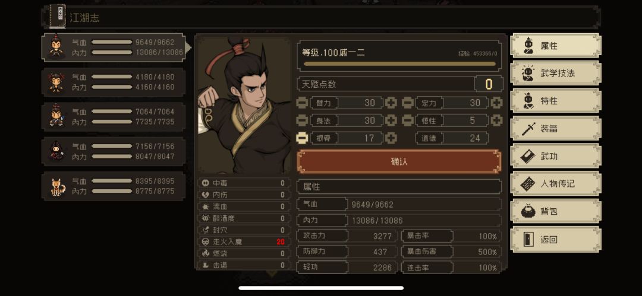The height and width of the screenshot is (296, 642).
Task: Increase 悟性 with the plus button
Action: tap(496, 120)
